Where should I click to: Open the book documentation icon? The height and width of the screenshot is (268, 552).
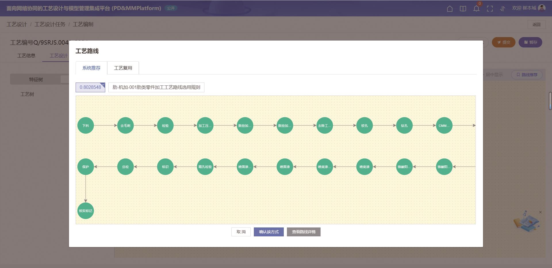pyautogui.click(x=463, y=9)
